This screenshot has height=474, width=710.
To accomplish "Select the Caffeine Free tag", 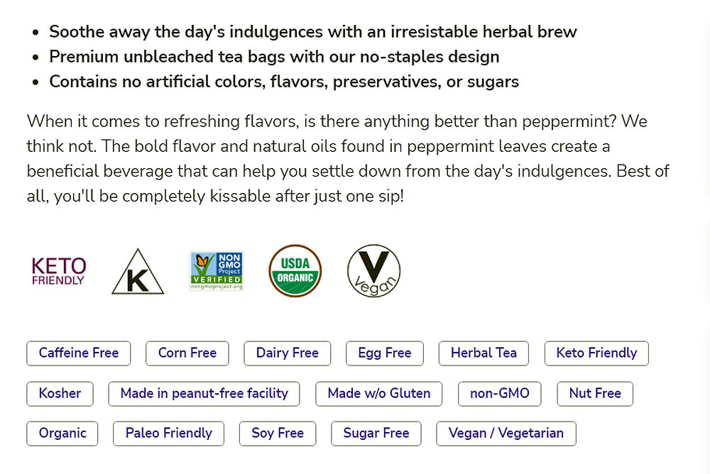I will tap(79, 353).
